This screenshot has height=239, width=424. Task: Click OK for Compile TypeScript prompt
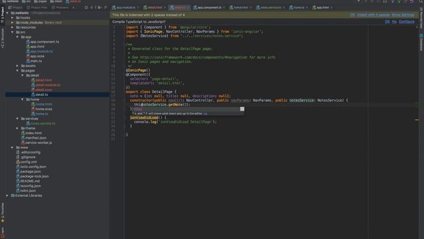[x=387, y=22]
